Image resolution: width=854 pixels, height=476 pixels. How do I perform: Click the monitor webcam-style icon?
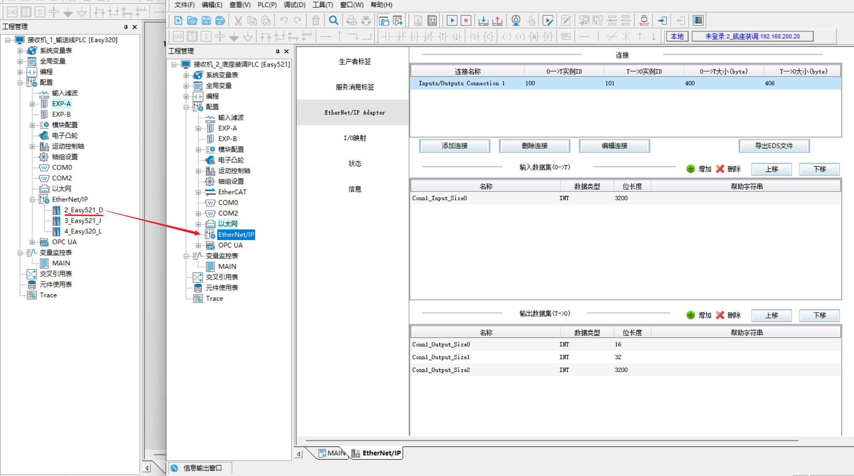pyautogui.click(x=516, y=21)
